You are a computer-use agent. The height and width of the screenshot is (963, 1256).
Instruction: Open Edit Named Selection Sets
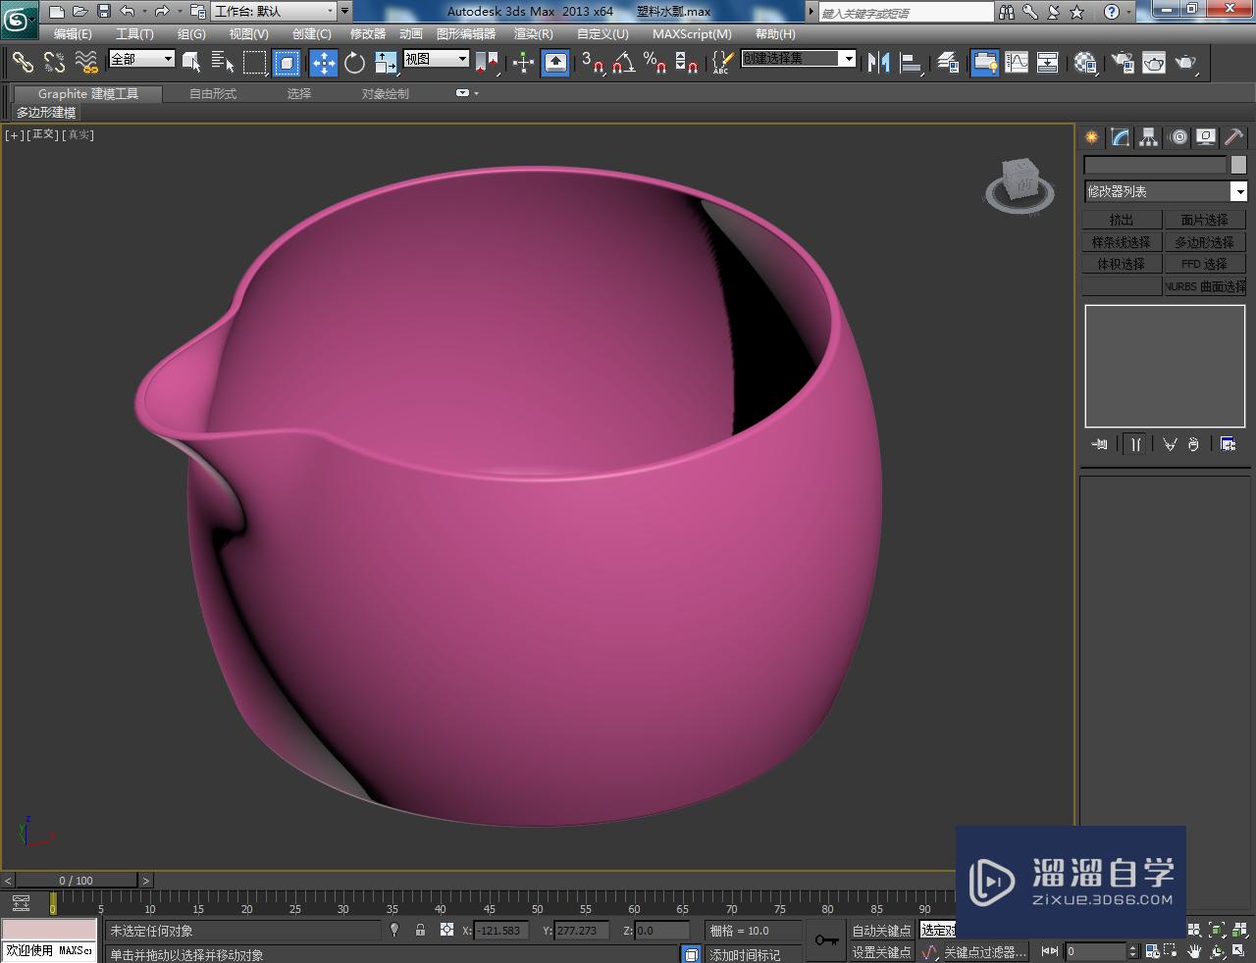(x=722, y=63)
